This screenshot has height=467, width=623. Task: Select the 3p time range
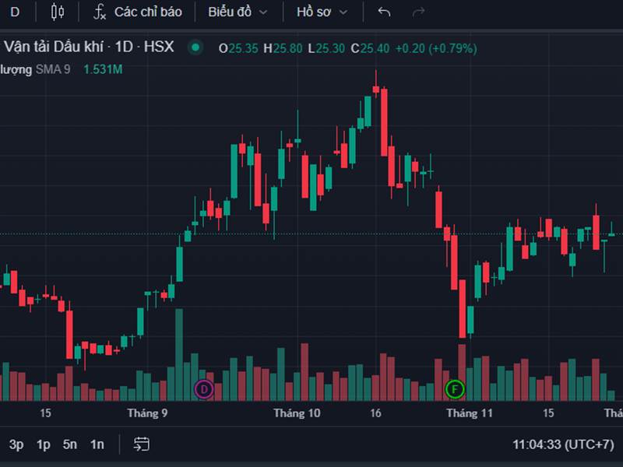tap(16, 444)
